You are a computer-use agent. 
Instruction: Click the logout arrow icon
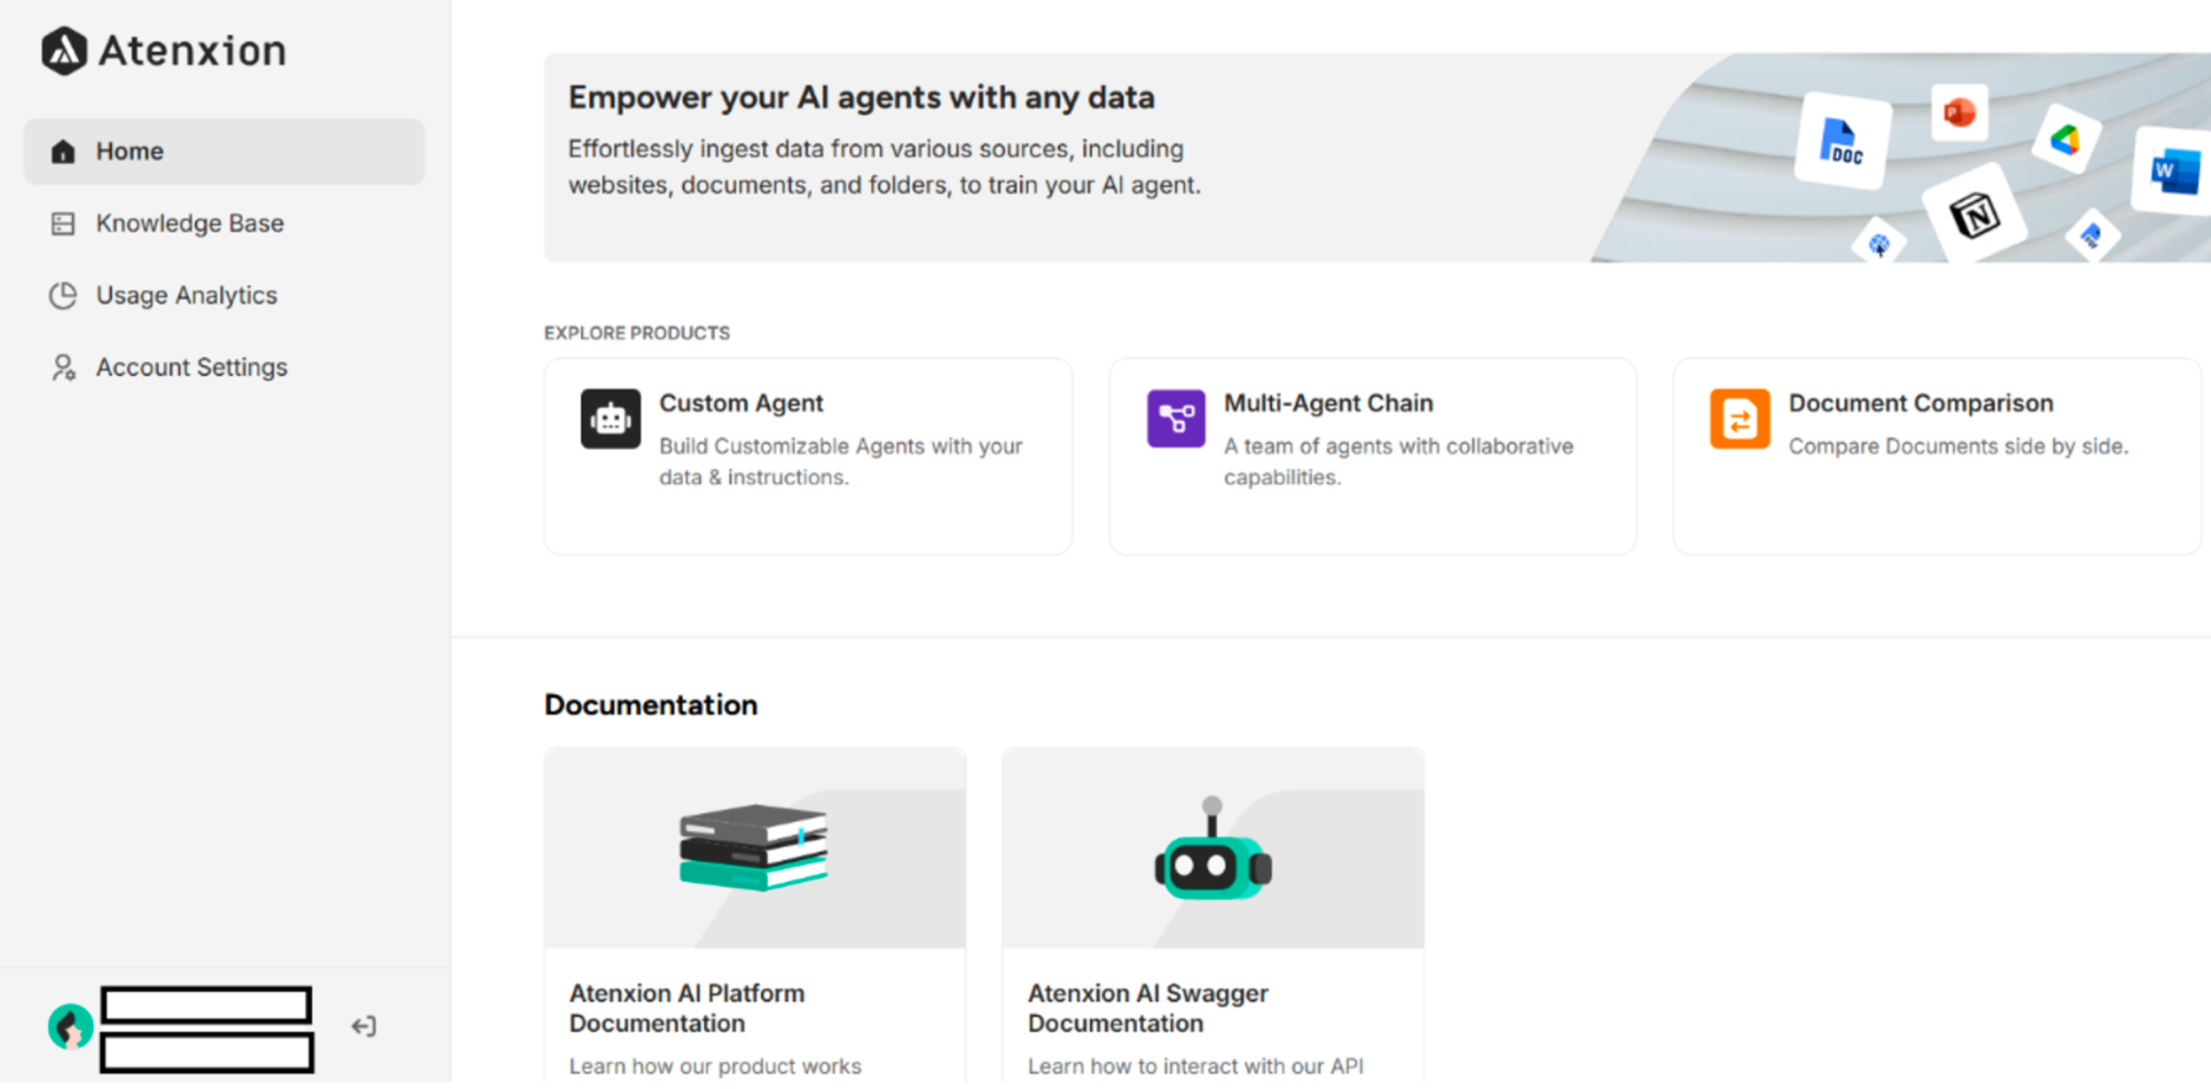click(x=363, y=1027)
